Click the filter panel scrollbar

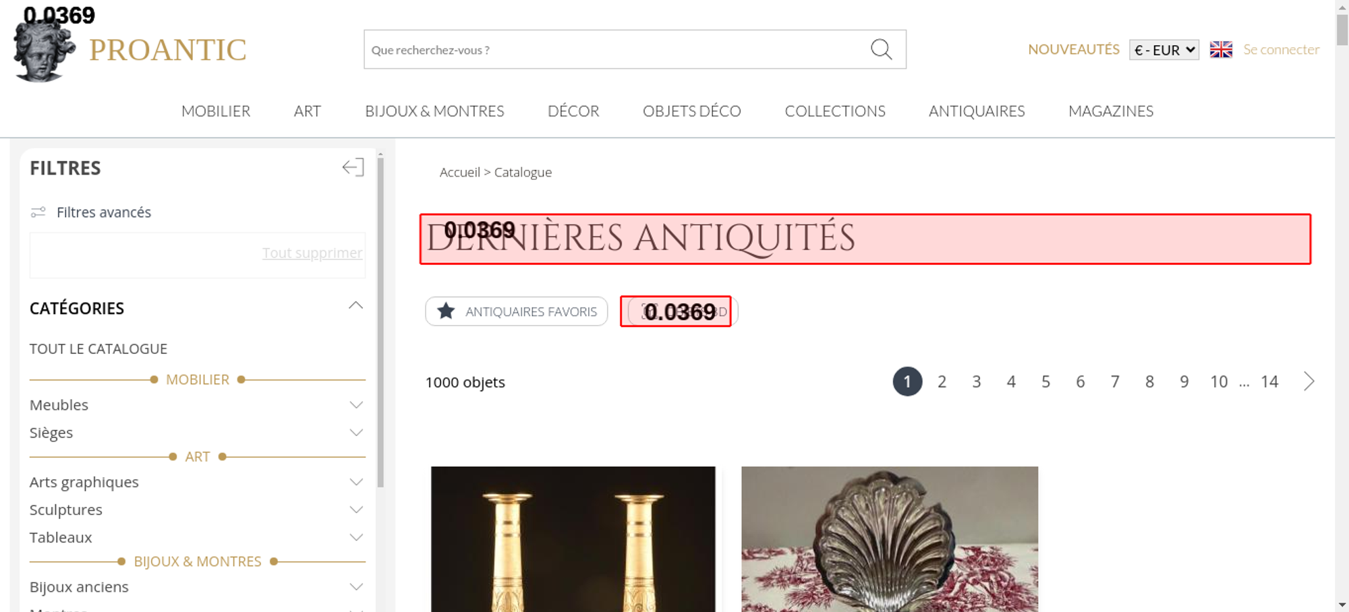pyautogui.click(x=380, y=324)
